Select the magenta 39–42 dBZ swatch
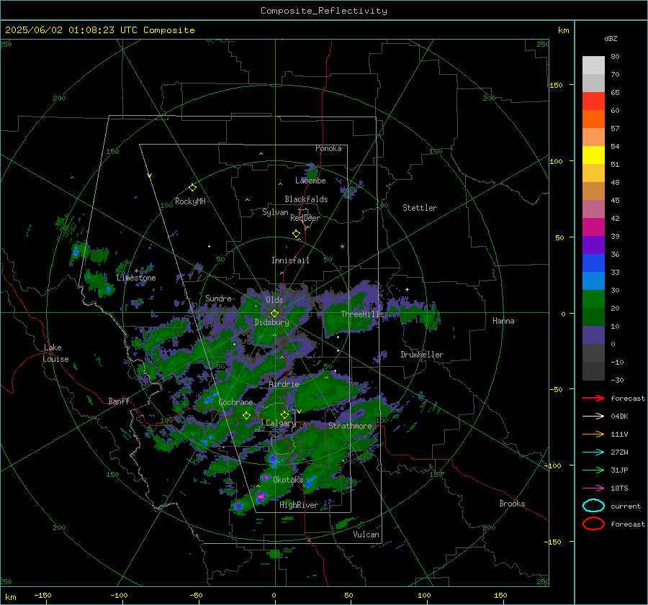 tap(593, 227)
